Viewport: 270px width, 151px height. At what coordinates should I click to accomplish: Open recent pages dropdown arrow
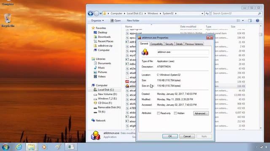100,13
